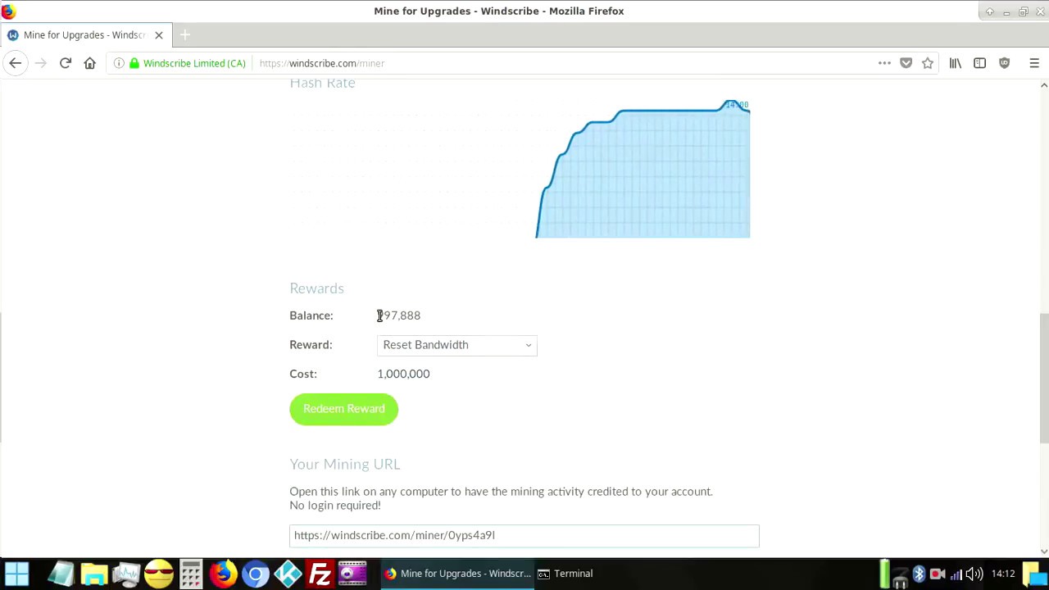Switch to Mine for Upgrades taskbar window
The height and width of the screenshot is (590, 1049).
457,574
